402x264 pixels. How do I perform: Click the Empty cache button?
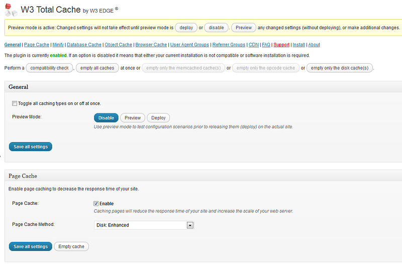[71, 246]
